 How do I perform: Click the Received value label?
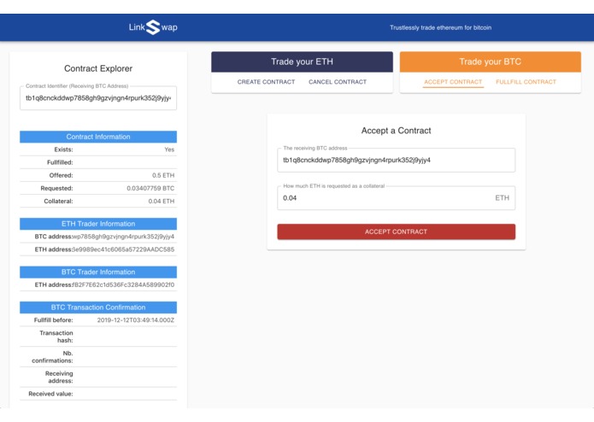50,394
